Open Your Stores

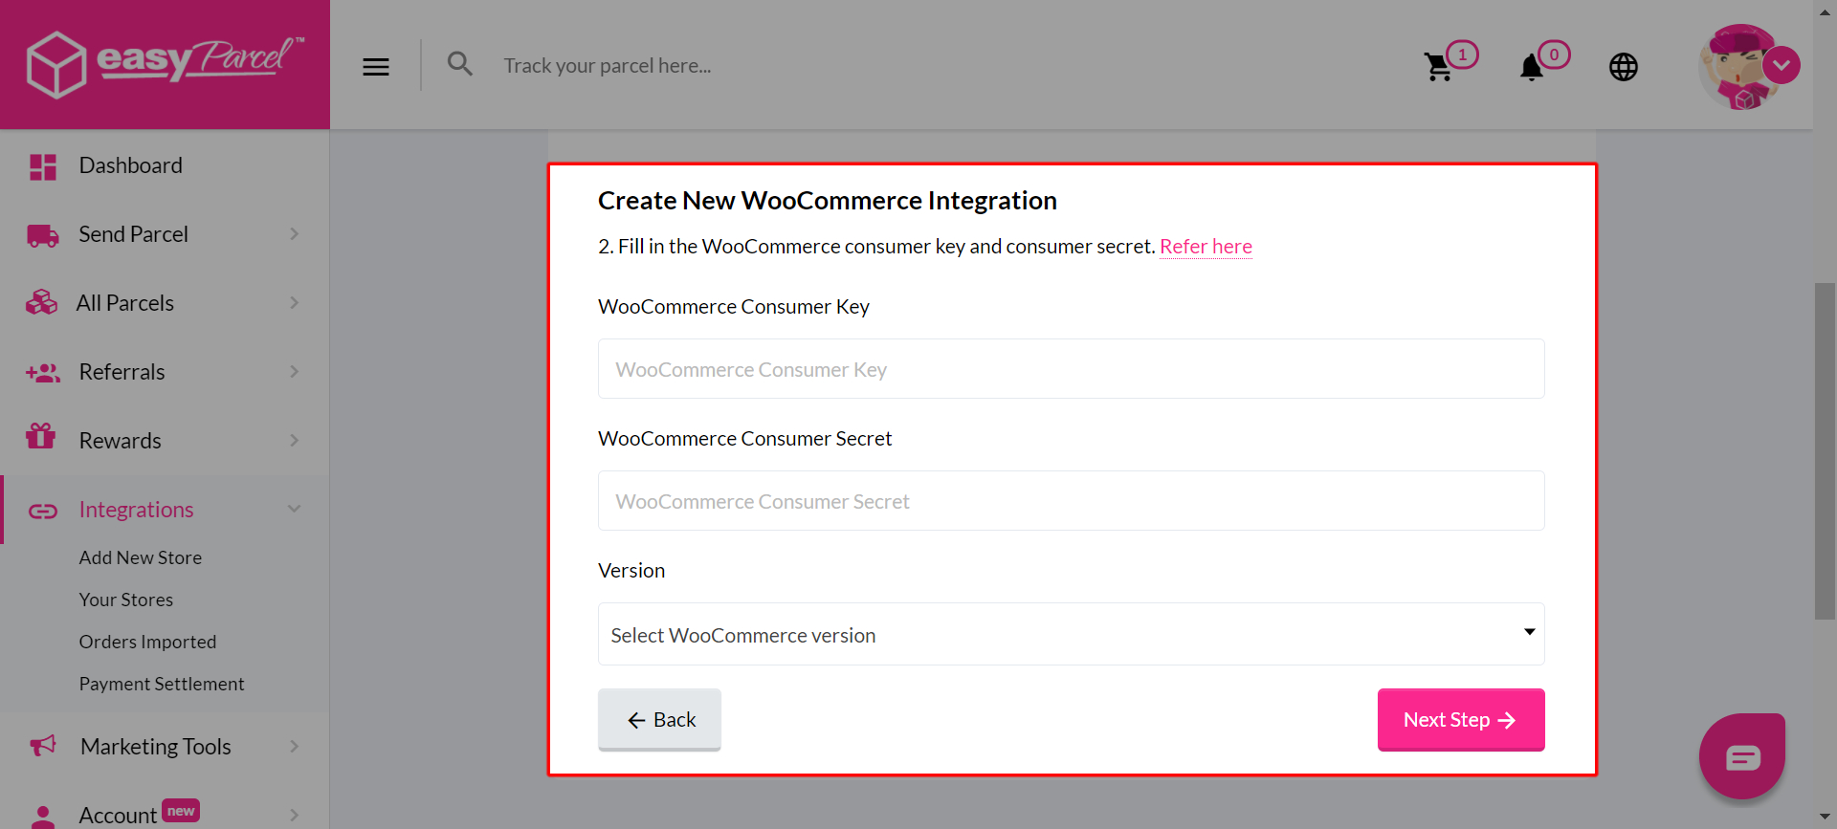click(126, 600)
